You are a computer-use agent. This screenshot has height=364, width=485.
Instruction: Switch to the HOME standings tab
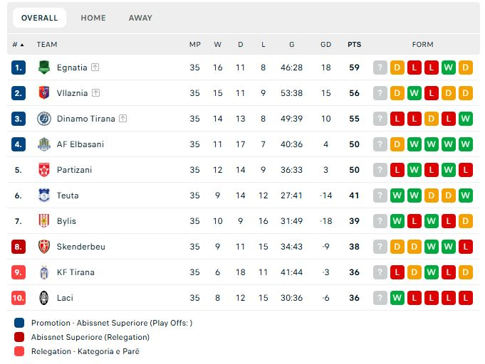click(93, 18)
